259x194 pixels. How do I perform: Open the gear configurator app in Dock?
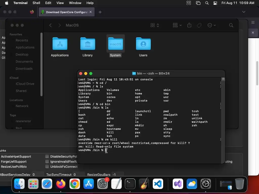(x=205, y=184)
